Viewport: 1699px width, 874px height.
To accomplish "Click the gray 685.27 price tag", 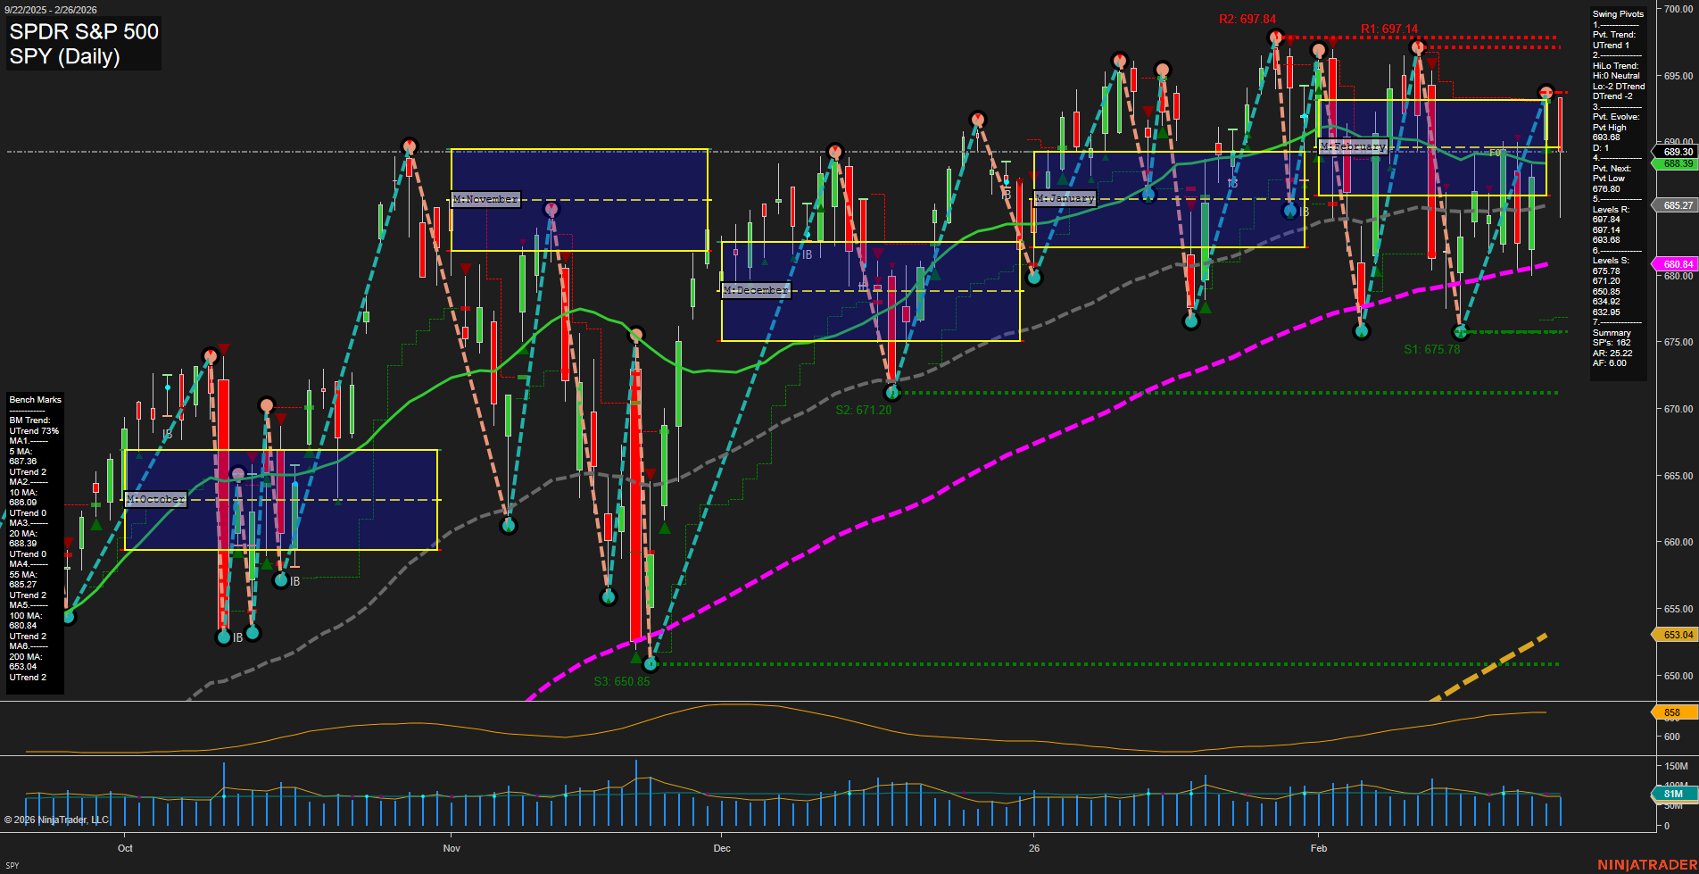I will coord(1677,205).
